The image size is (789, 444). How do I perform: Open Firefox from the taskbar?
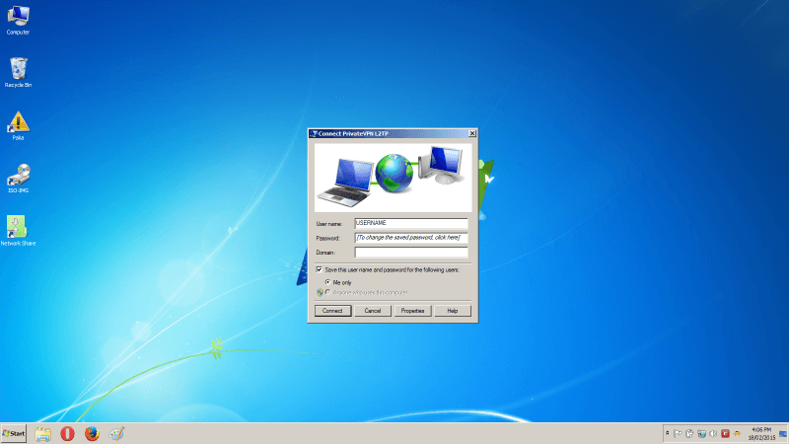point(92,433)
